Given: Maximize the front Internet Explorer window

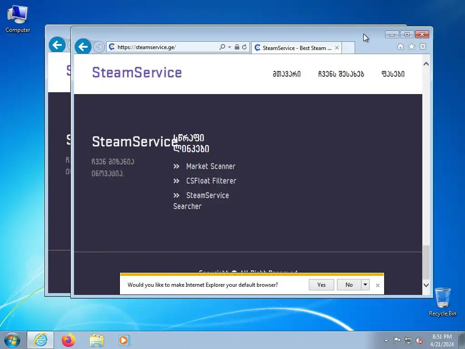Looking at the screenshot, I should tap(407, 35).
